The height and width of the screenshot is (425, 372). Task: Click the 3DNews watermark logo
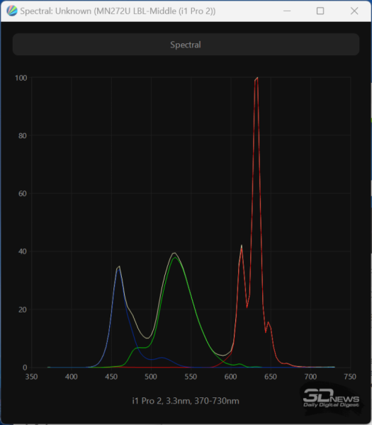coord(331,398)
